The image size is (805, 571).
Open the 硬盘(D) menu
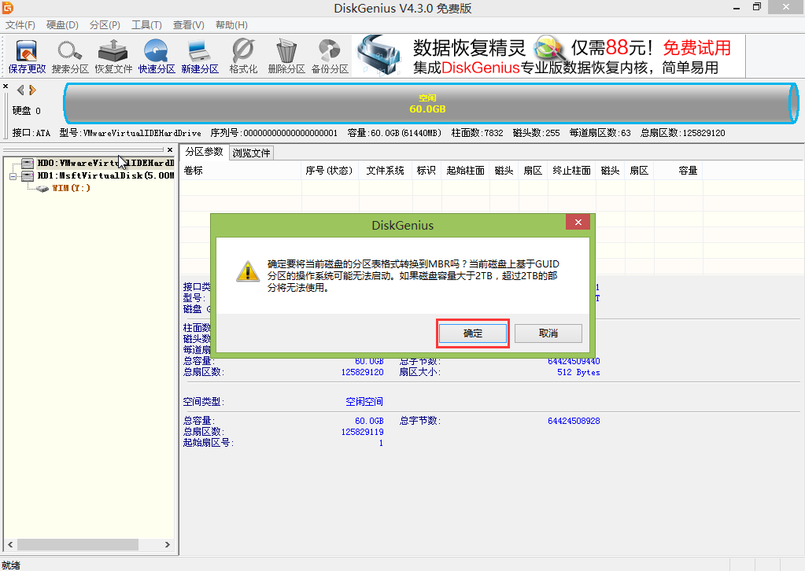click(x=62, y=25)
